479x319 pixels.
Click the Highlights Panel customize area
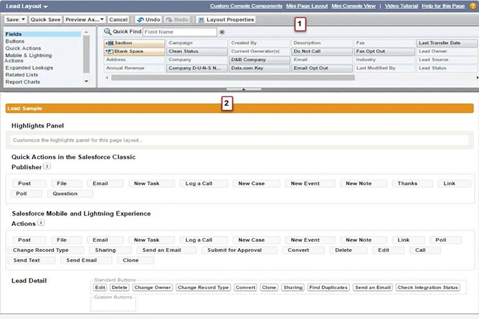(x=240, y=140)
